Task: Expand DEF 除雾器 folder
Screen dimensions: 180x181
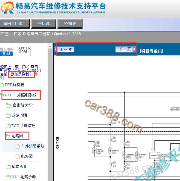Action: (14, 85)
